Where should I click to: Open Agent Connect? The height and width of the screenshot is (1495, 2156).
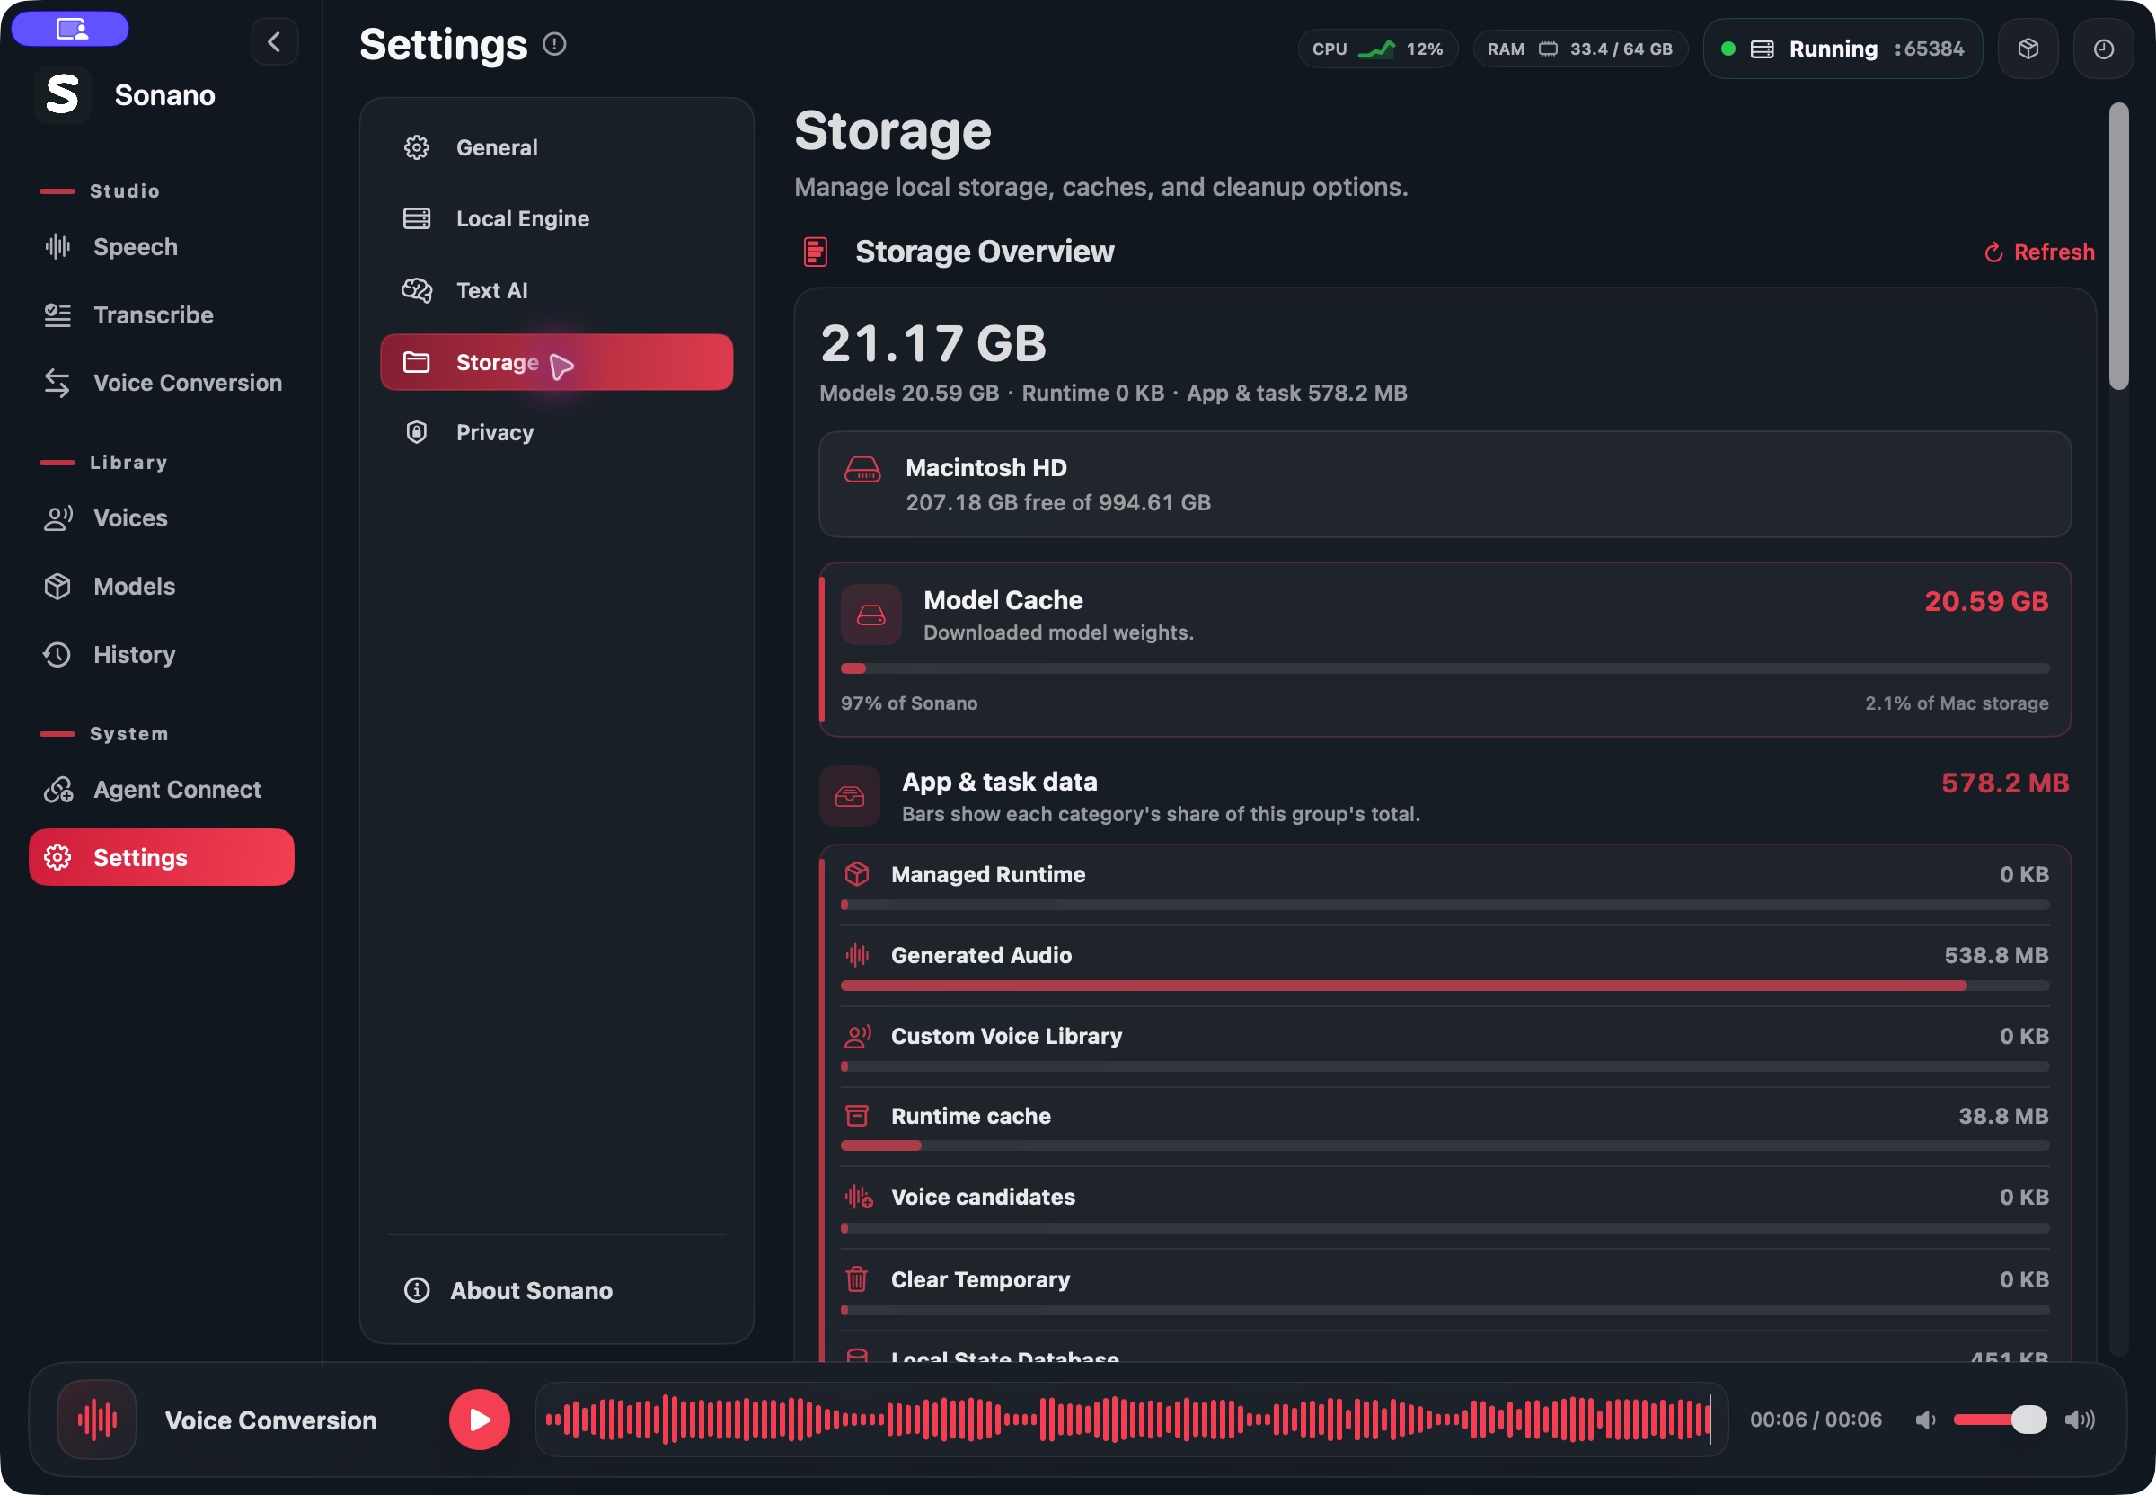161,790
